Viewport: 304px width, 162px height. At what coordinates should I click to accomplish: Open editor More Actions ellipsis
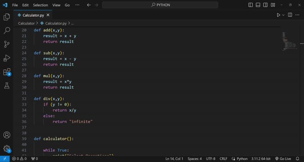pyautogui.click(x=297, y=15)
